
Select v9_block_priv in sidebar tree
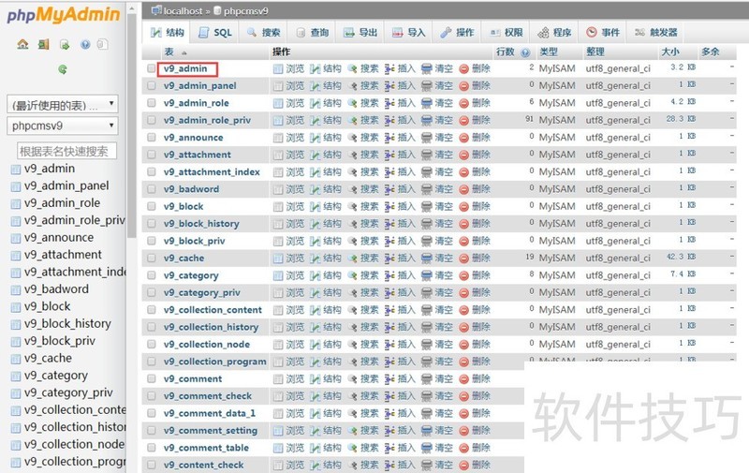coord(60,341)
